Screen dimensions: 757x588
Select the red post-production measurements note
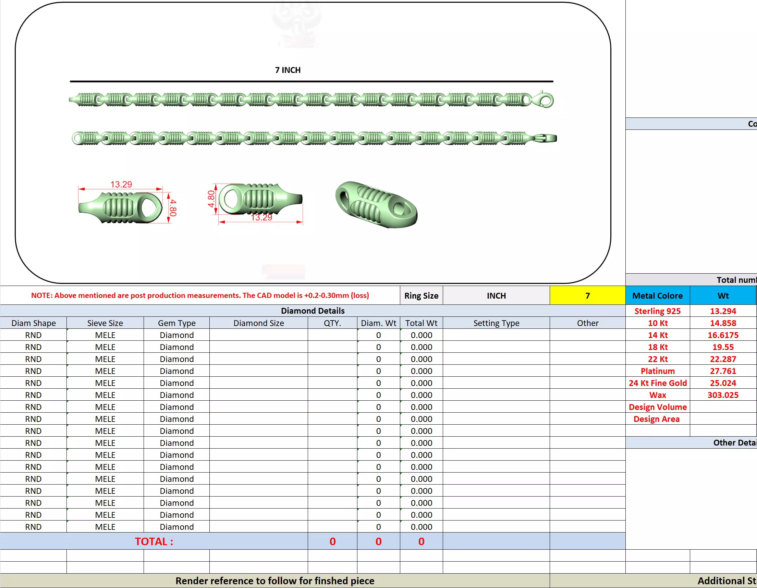(x=200, y=296)
